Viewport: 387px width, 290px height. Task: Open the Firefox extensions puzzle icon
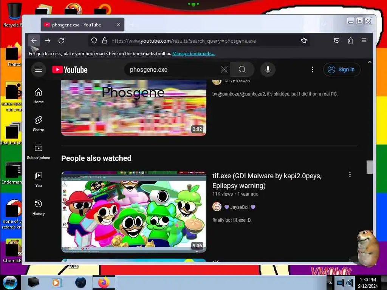(x=350, y=41)
